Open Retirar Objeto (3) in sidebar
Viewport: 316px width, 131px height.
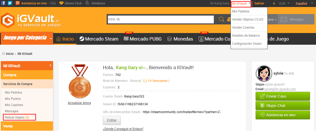(x=17, y=117)
